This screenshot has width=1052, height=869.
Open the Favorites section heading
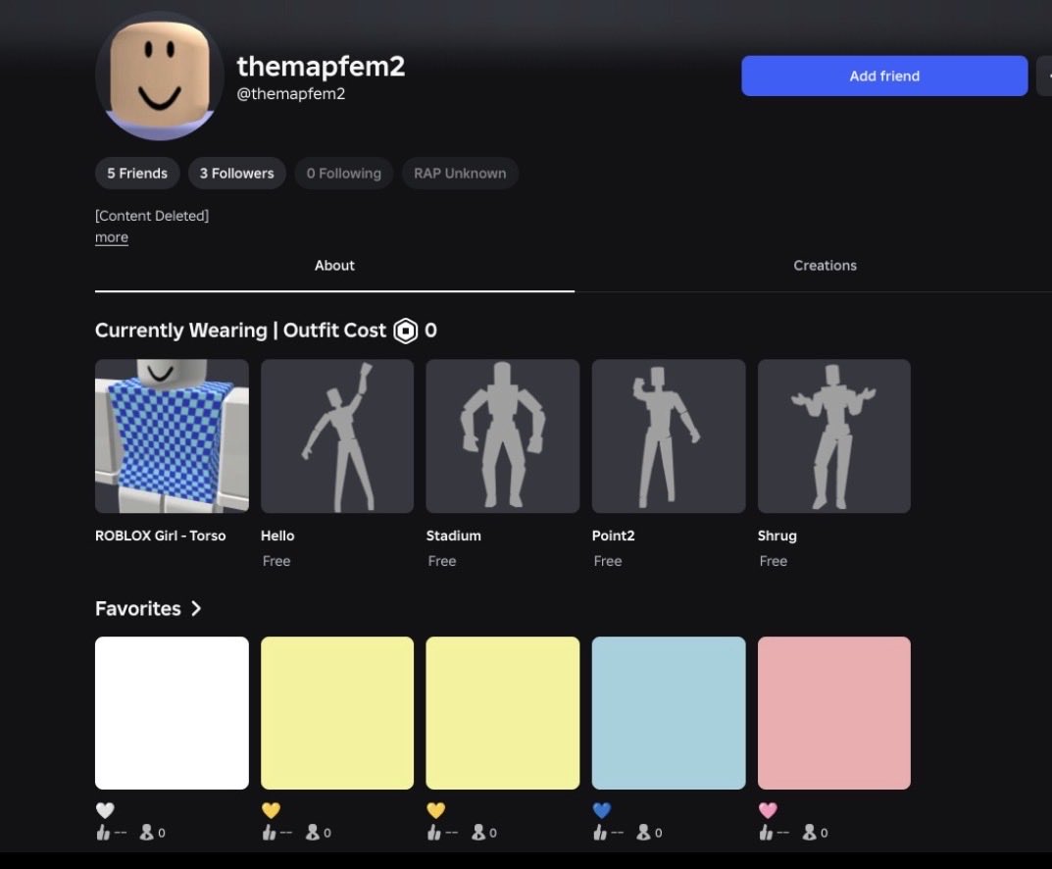pos(138,609)
